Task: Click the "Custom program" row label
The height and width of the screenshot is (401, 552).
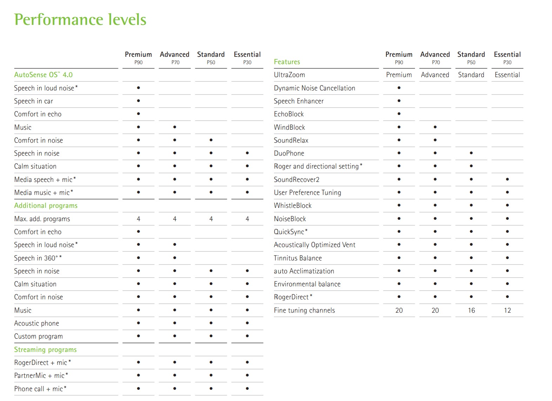Action: coord(39,336)
